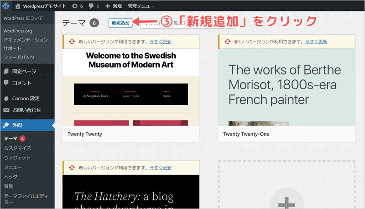365x209 pixels.
Task: Click the 固定ページ sidebar icon
Action: pos(6,71)
